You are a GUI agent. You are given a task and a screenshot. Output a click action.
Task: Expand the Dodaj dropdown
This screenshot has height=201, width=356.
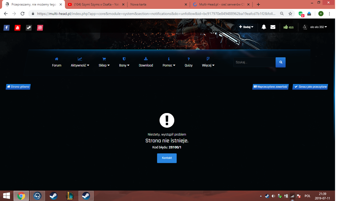click(246, 27)
